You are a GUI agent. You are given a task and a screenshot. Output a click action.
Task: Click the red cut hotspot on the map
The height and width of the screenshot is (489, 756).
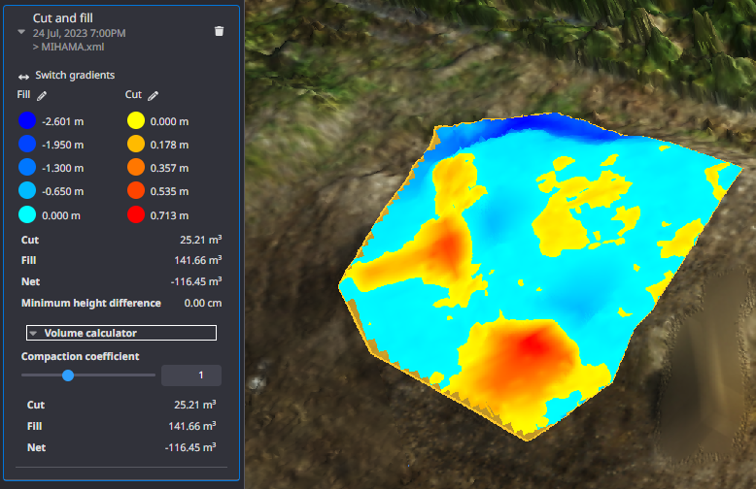pos(533,343)
